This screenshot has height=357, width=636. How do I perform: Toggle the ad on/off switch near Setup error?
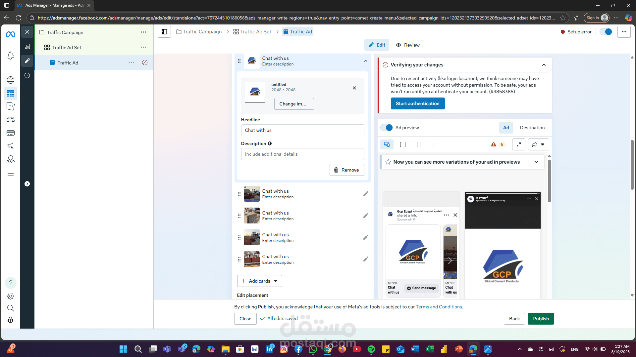pyautogui.click(x=606, y=32)
